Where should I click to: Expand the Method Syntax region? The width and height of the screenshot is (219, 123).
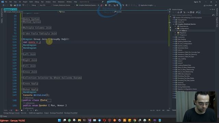tap(22, 22)
